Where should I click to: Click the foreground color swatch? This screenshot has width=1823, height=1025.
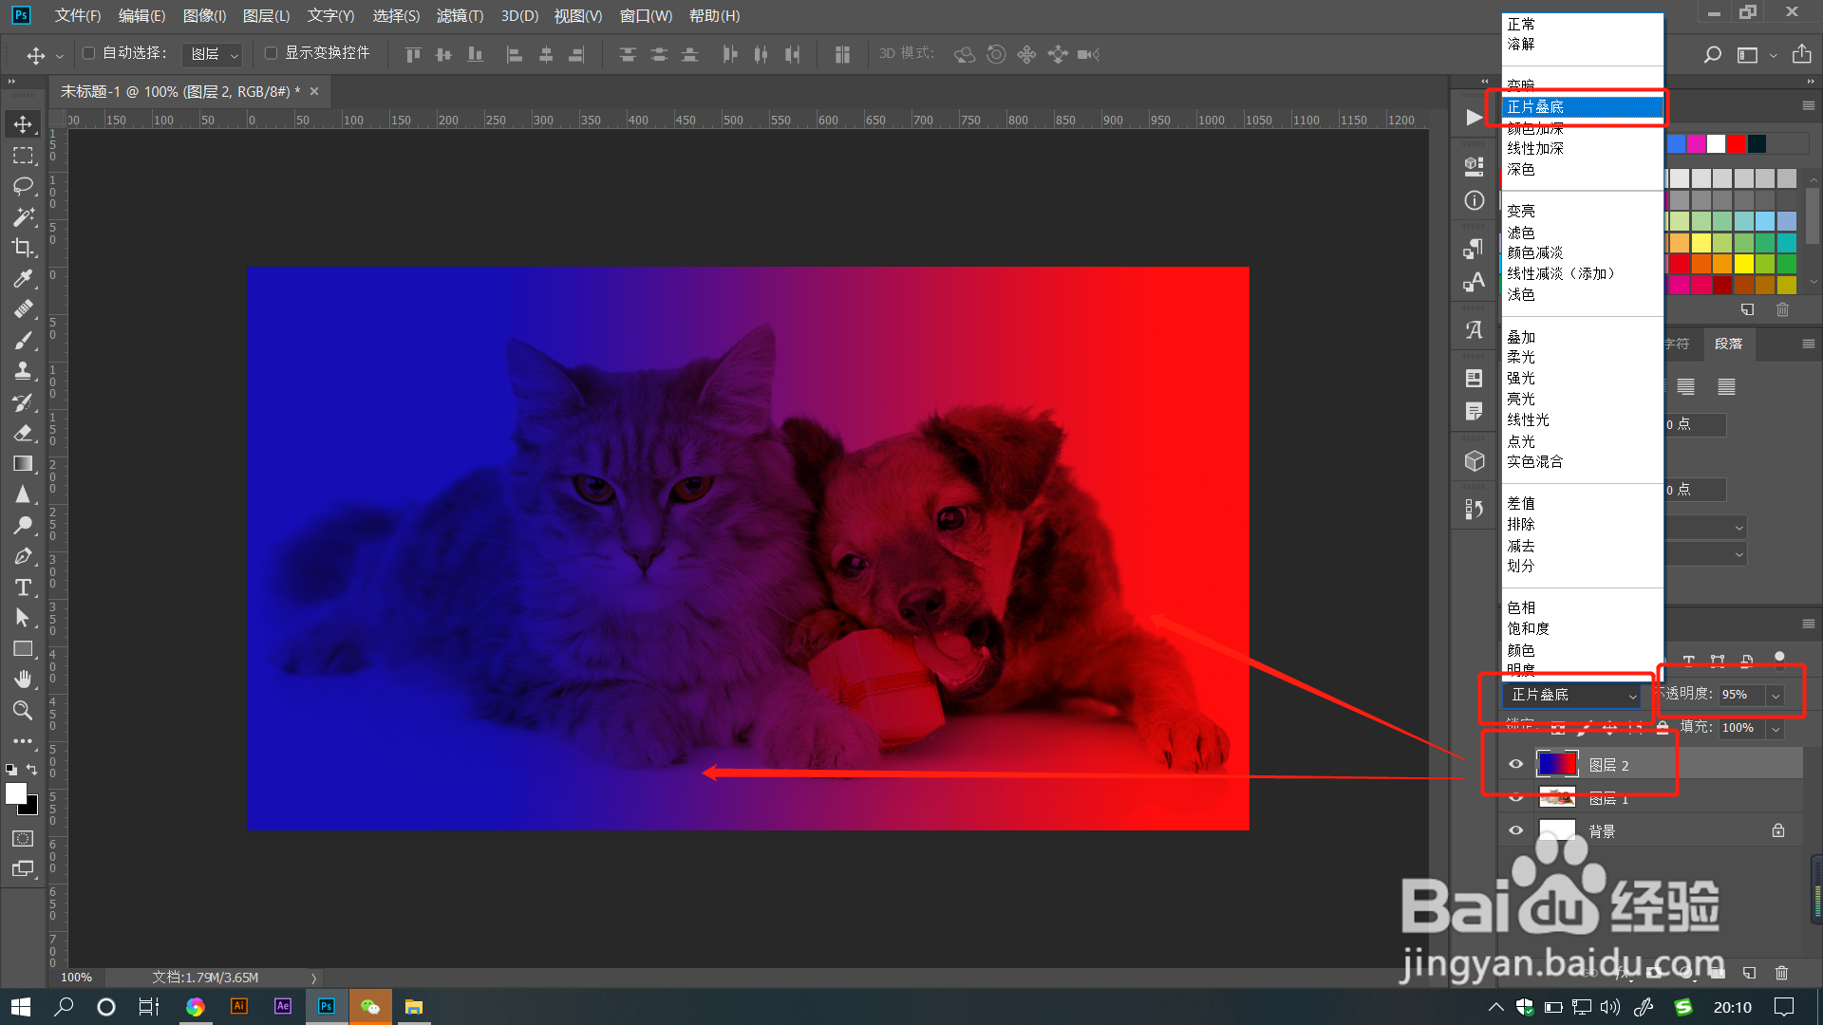pyautogui.click(x=16, y=793)
